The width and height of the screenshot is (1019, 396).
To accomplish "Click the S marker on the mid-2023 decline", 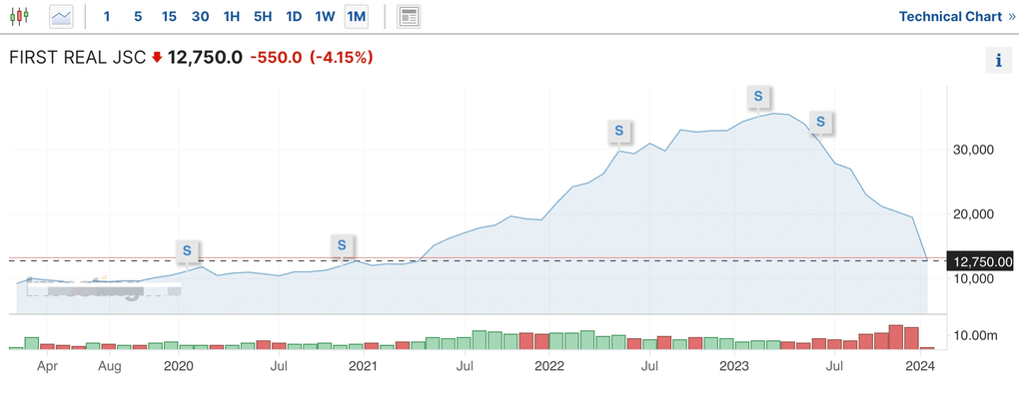I will [x=821, y=122].
